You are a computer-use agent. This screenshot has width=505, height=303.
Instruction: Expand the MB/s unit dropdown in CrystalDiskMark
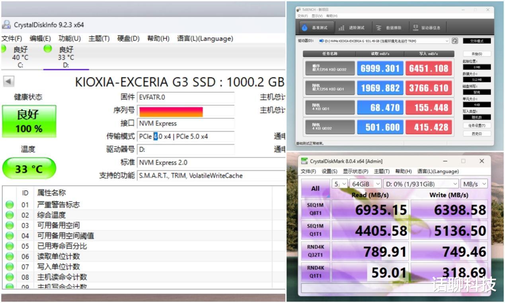(x=474, y=184)
